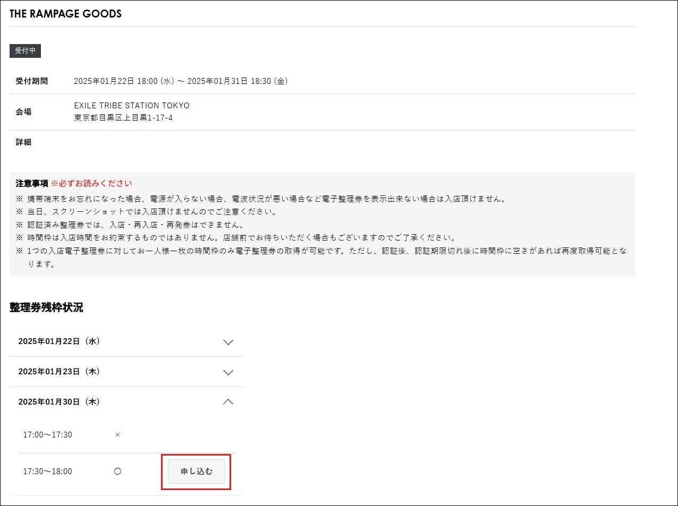This screenshot has width=678, height=506.
Task: Click the red ※必ずお読みください notice
Action: click(91, 184)
